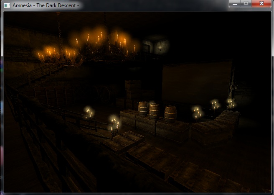
Task: Click the candelabra in front of the crates
Action: pyautogui.click(x=114, y=125)
